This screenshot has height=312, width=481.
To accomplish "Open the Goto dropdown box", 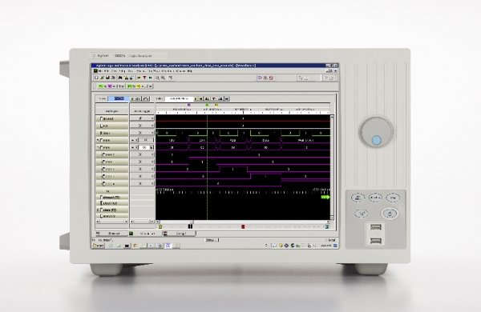I will click(180, 98).
